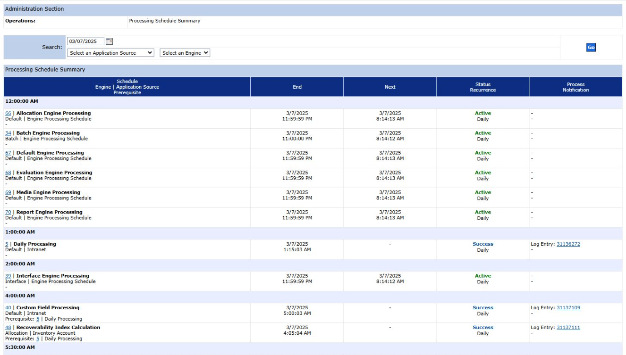Image resolution: width=626 pixels, height=355 pixels.
Task: Open schedule 5 Daily Processing link
Action: [x=7, y=244]
